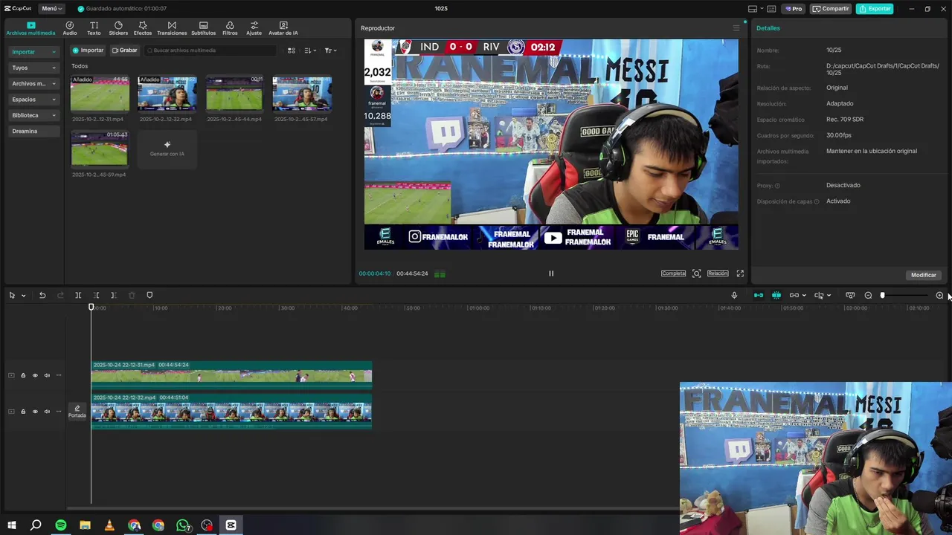Click the delete-left trim tool

[x=96, y=295]
